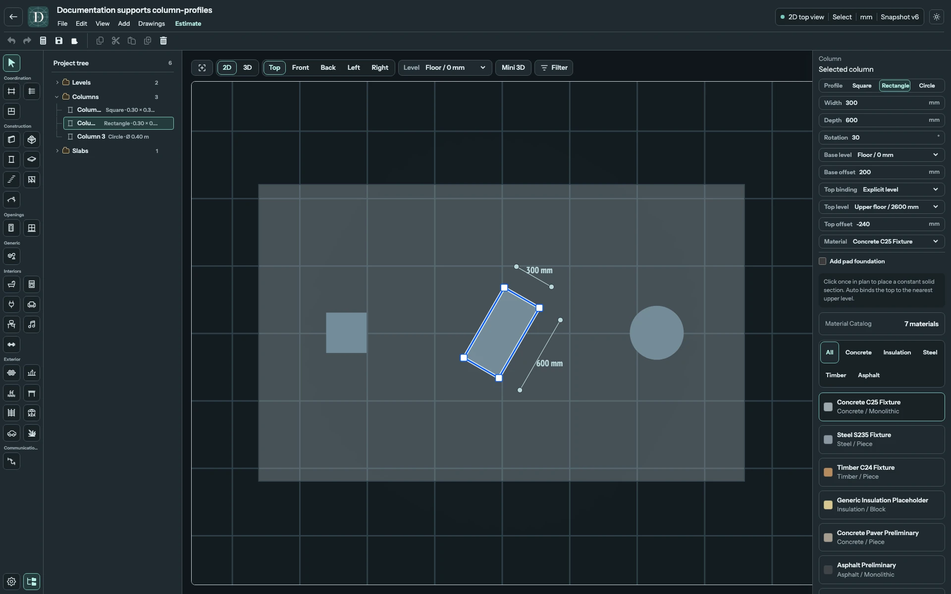Screen dimensions: 951x594
Task: Select the stairs tool
Action: pos(11,180)
